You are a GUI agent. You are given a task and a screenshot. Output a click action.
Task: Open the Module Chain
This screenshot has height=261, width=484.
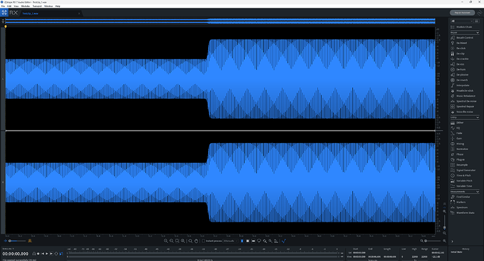pyautogui.click(x=462, y=27)
